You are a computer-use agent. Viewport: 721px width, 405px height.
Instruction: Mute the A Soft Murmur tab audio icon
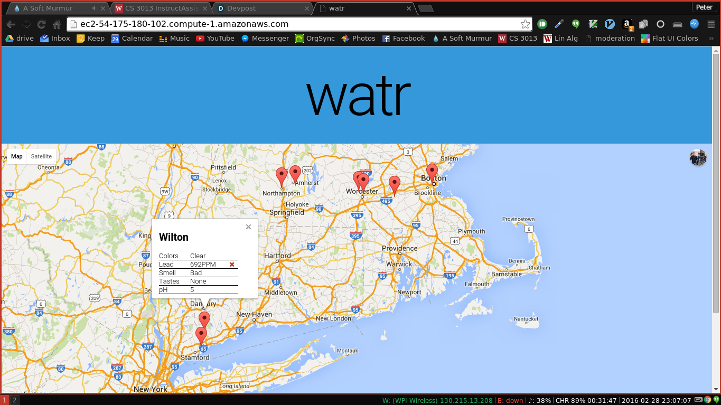[x=95, y=8]
